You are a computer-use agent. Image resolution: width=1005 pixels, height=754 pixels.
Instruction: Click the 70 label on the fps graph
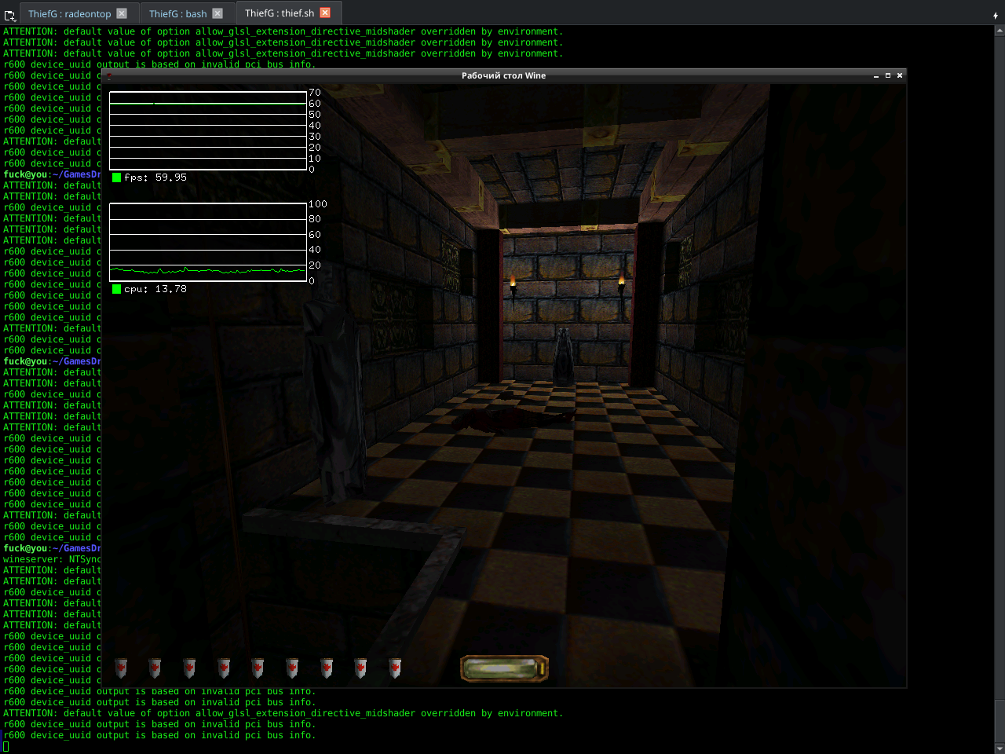pyautogui.click(x=315, y=93)
